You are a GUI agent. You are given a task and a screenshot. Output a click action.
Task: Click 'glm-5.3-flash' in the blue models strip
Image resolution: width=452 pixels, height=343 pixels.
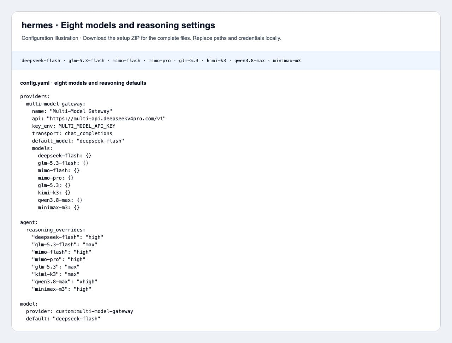(87, 61)
